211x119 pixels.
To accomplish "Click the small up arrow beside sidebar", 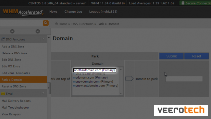I will pos(49,37).
